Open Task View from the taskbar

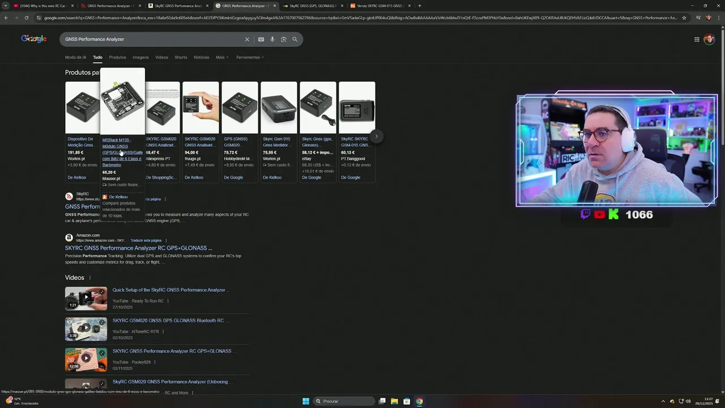pyautogui.click(x=382, y=401)
